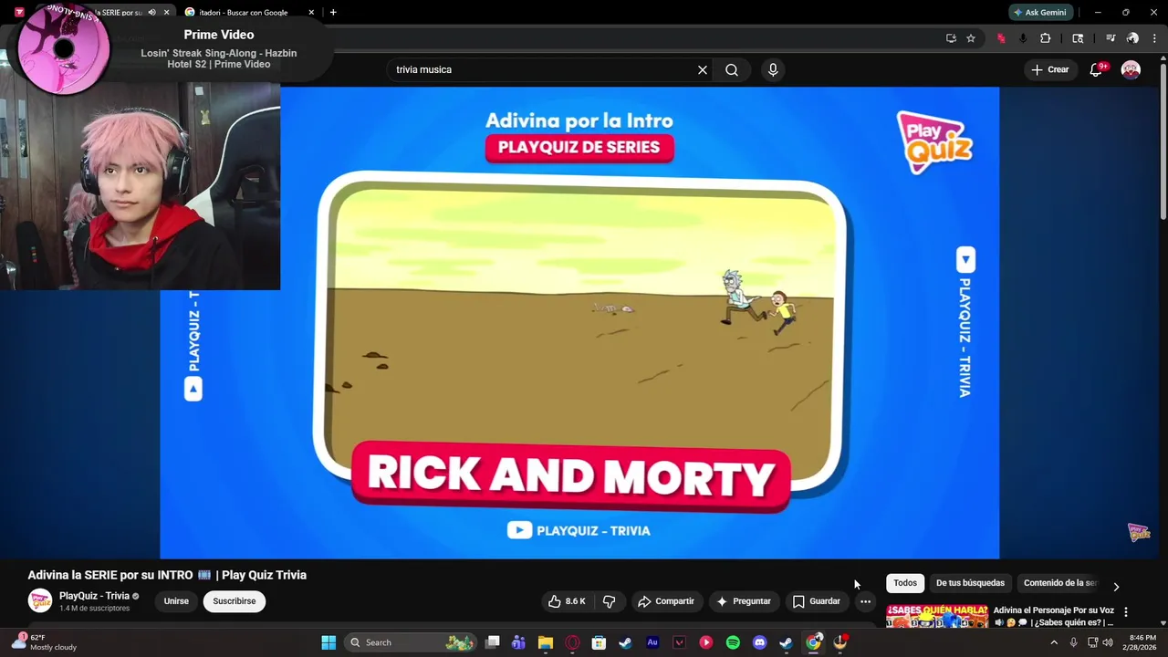The image size is (1168, 657).
Task: Click the taskbar Search box
Action: (411, 642)
